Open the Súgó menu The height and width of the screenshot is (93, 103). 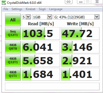coord(42,9)
